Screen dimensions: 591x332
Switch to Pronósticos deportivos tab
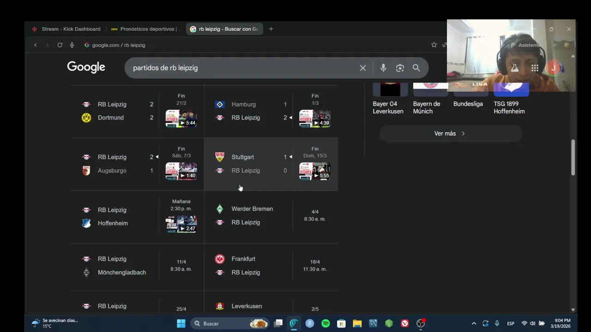[146, 29]
